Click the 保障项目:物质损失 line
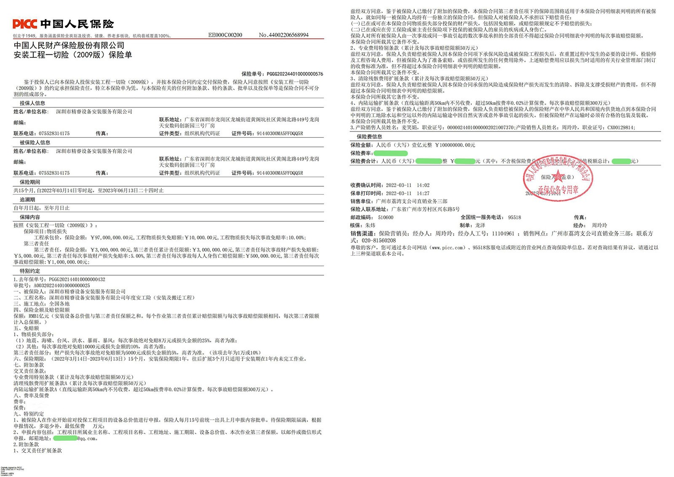This screenshot has width=674, height=477. point(45,232)
